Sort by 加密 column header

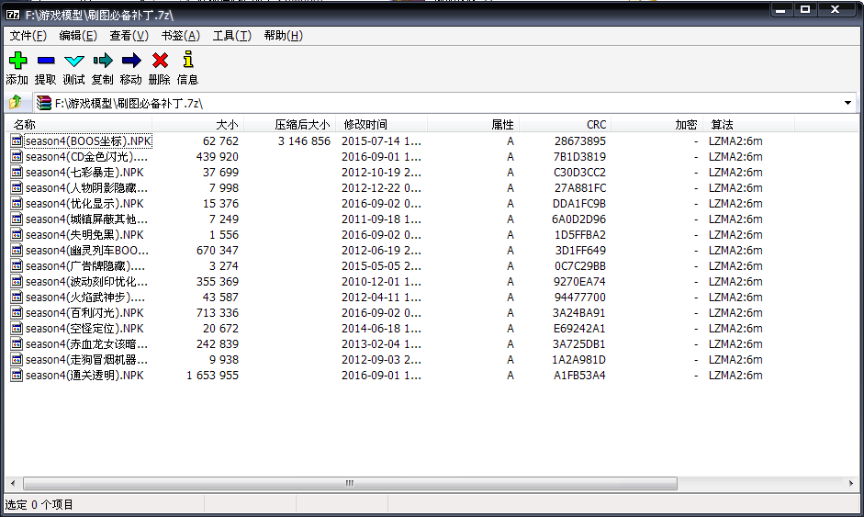coord(656,125)
